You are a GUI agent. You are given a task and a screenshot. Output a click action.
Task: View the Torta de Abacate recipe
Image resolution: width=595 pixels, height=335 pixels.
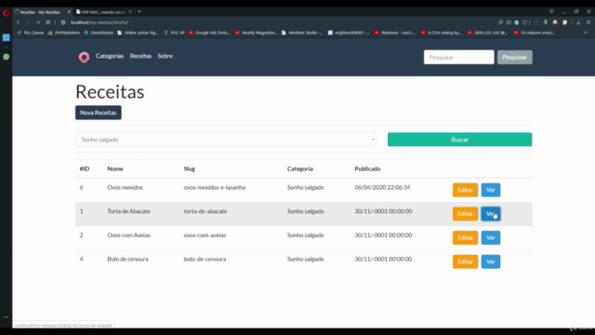[491, 214]
